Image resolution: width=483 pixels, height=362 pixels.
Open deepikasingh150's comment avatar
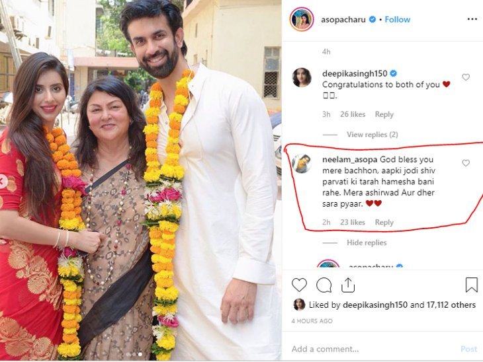302,77
